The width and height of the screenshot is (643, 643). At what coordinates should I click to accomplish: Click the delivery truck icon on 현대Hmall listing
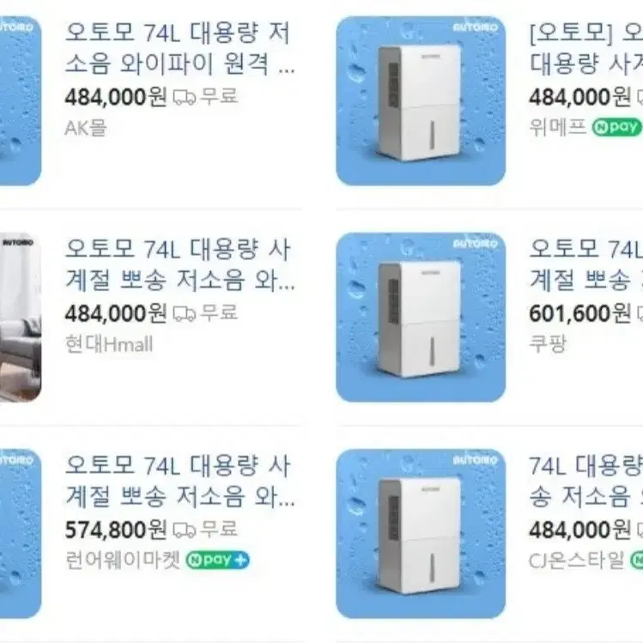click(184, 314)
